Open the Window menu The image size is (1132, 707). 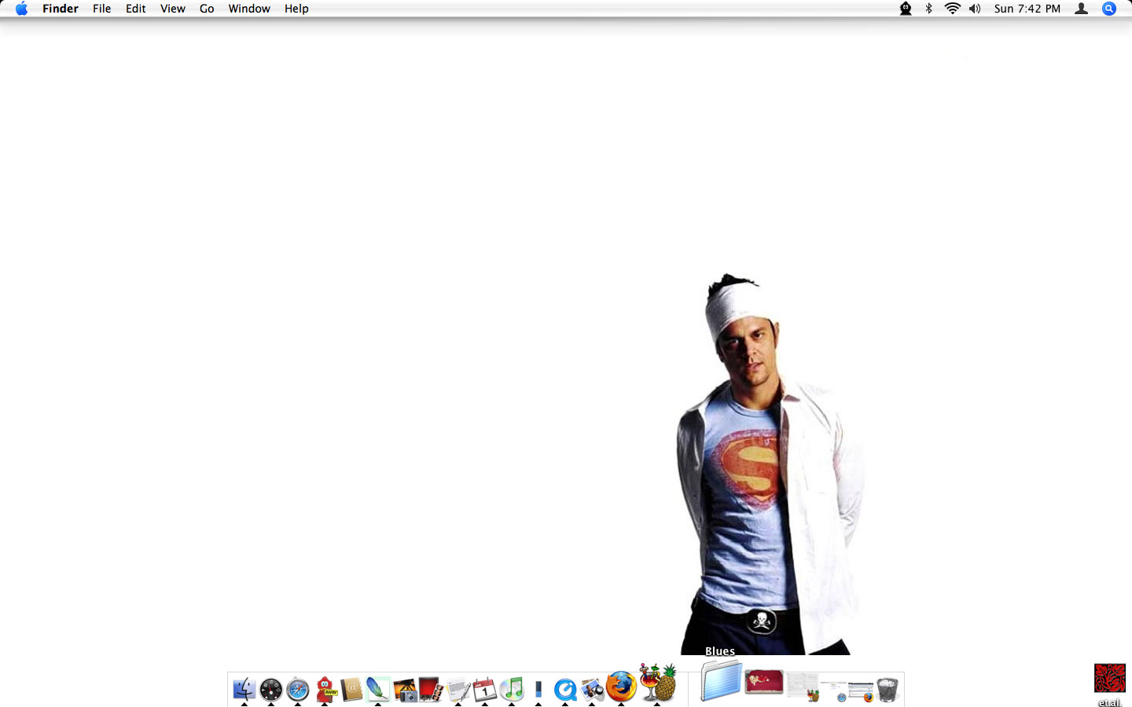[x=249, y=9]
